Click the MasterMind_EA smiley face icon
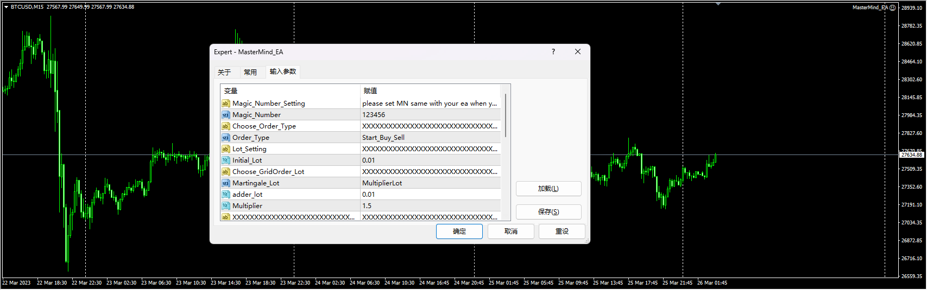The width and height of the screenshot is (927, 290). (893, 8)
